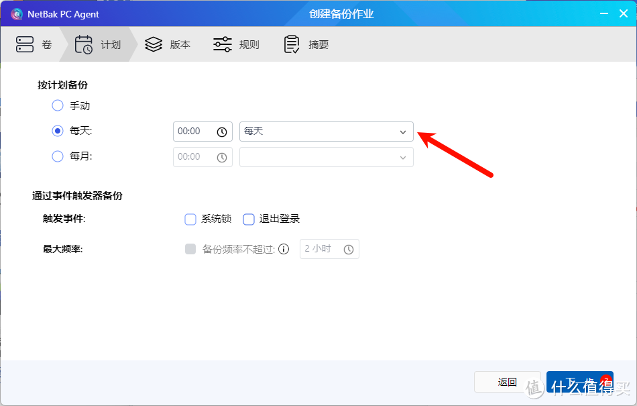Click the 00:00 daily time input field
This screenshot has width=637, height=406.
[x=194, y=131]
